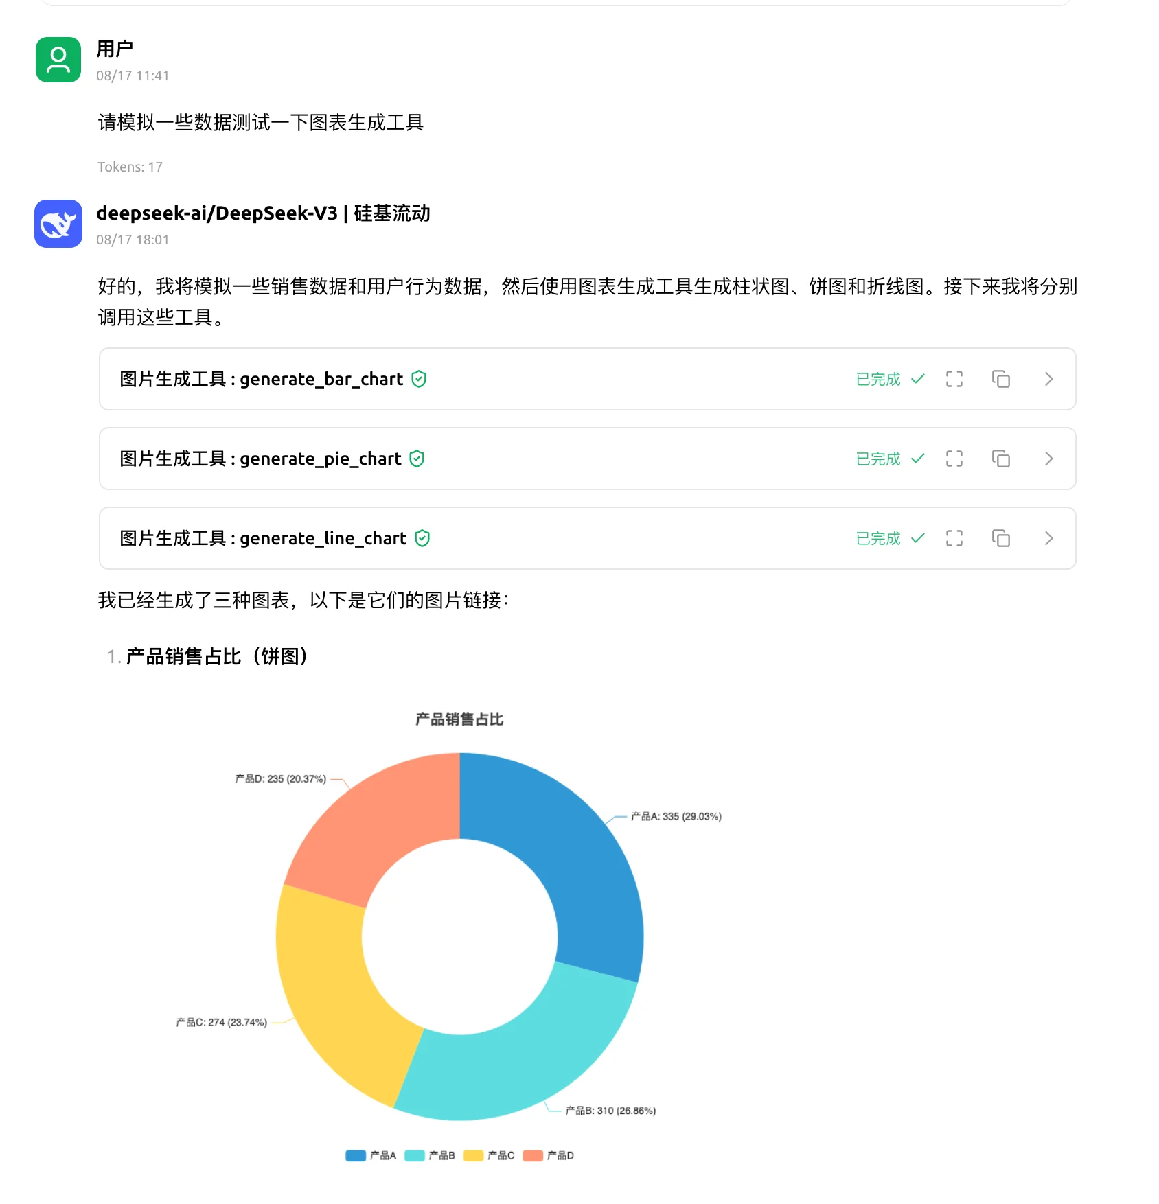Copy the generate_bar_chart tool output
The height and width of the screenshot is (1204, 1159).
(1001, 379)
